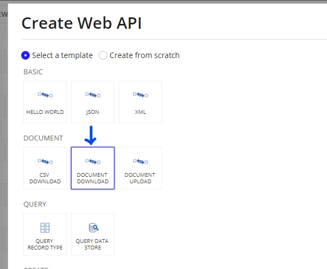Click the Hello World template icon
This screenshot has height=269, width=327.
45,95
